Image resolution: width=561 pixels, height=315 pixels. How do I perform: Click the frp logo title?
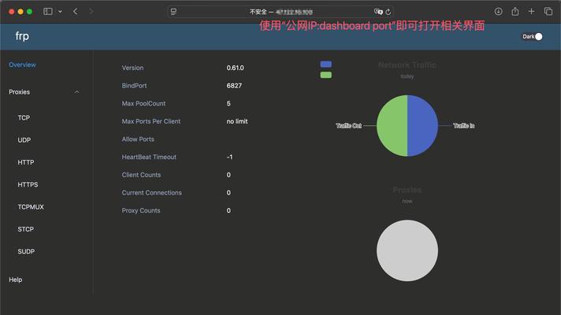pyautogui.click(x=22, y=36)
